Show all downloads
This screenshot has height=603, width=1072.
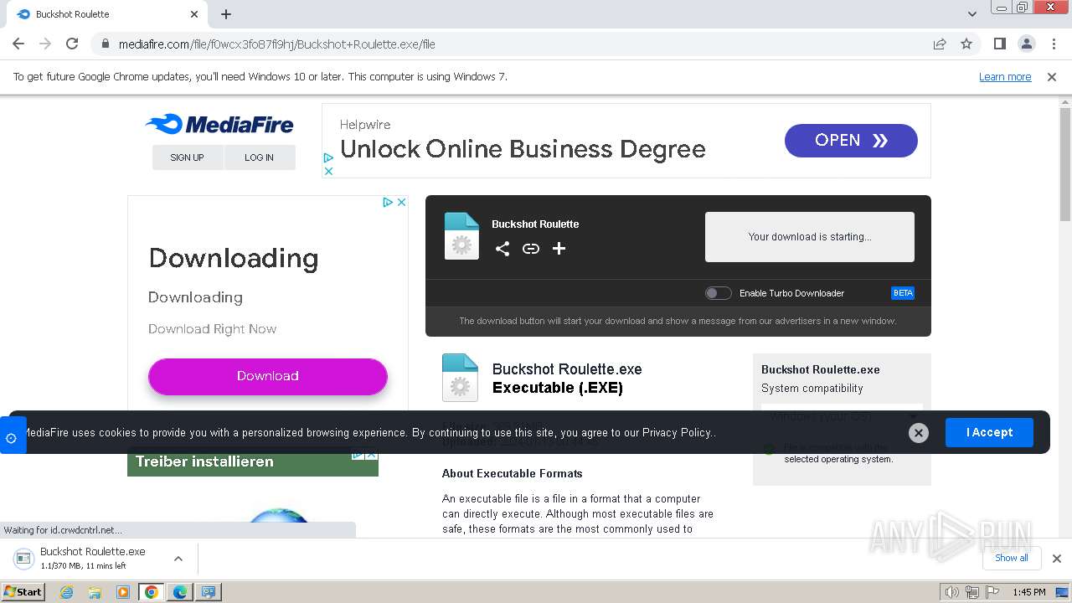[1012, 558]
